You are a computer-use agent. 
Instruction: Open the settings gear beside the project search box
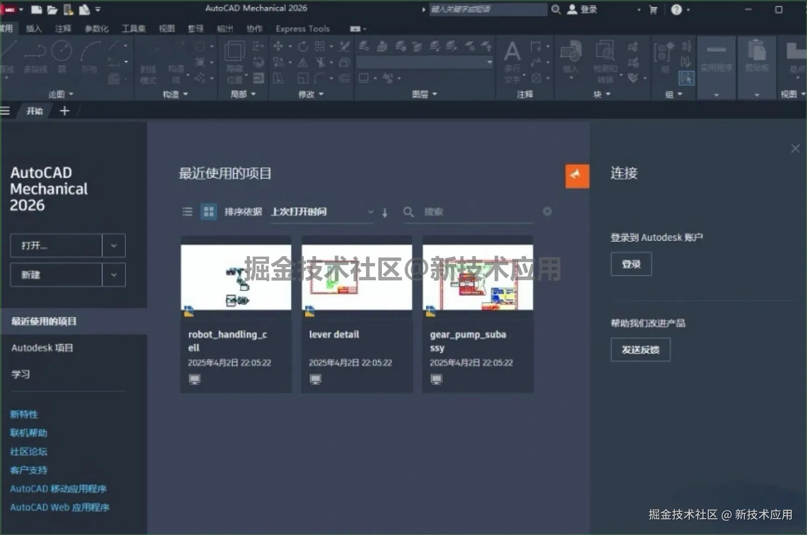pos(548,212)
